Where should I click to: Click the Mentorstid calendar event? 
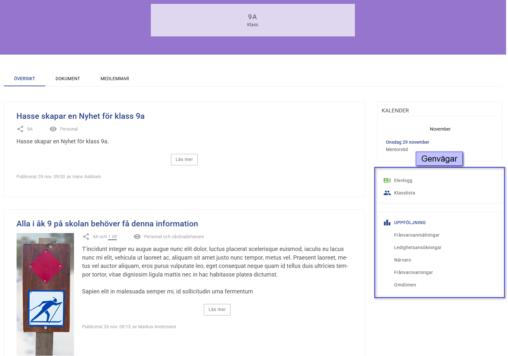(x=397, y=149)
